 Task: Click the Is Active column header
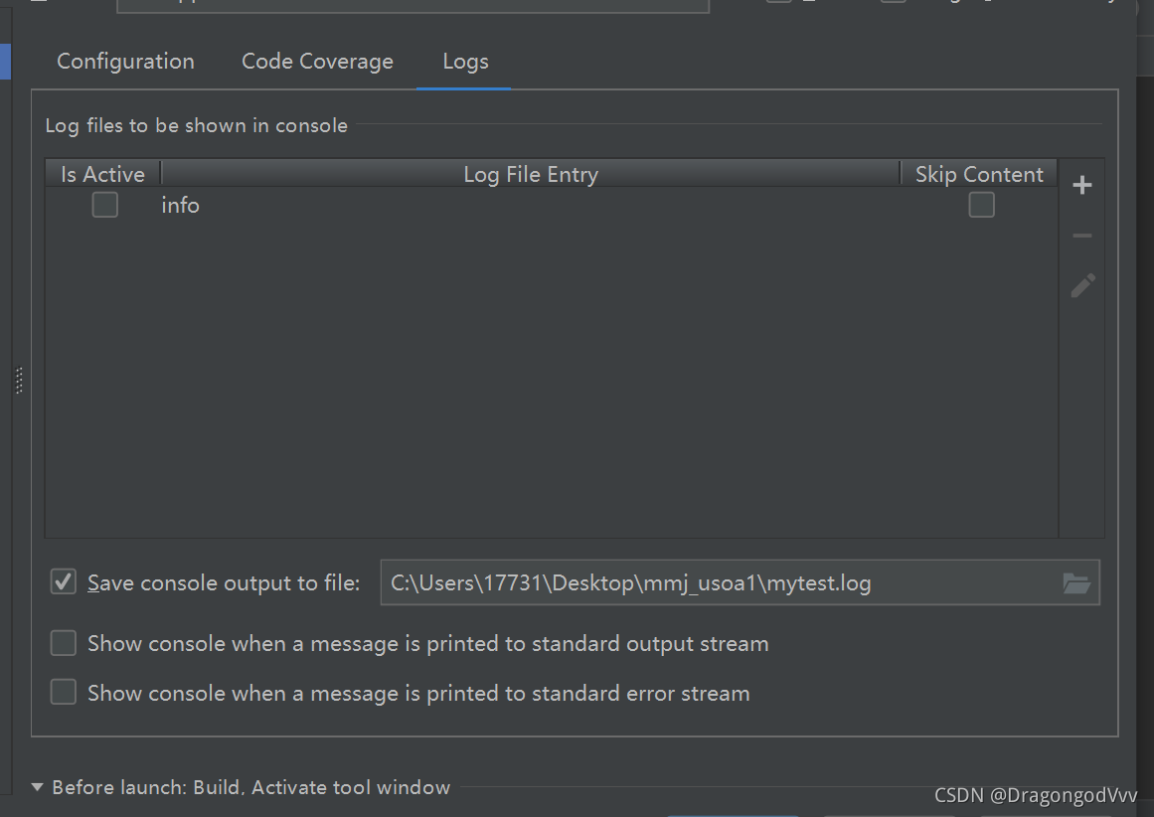(102, 173)
